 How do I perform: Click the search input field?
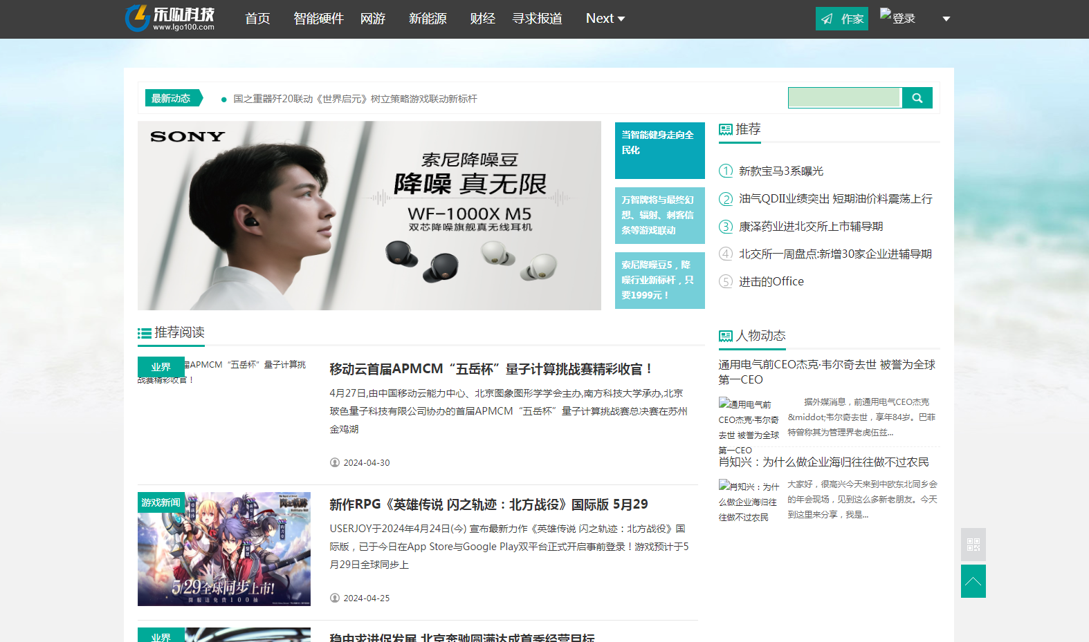(x=845, y=98)
